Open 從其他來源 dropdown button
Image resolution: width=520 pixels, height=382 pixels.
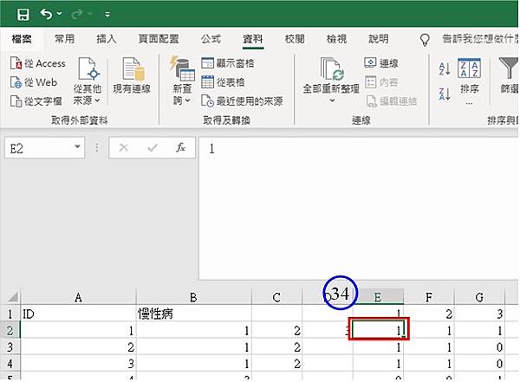pos(88,81)
